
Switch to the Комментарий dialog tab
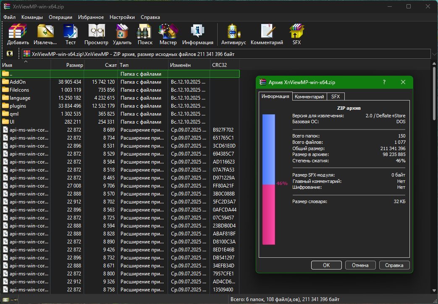click(x=309, y=97)
